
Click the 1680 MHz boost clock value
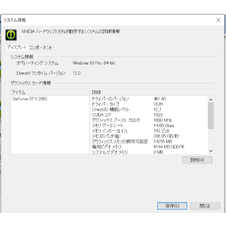pyautogui.click(x=163, y=120)
